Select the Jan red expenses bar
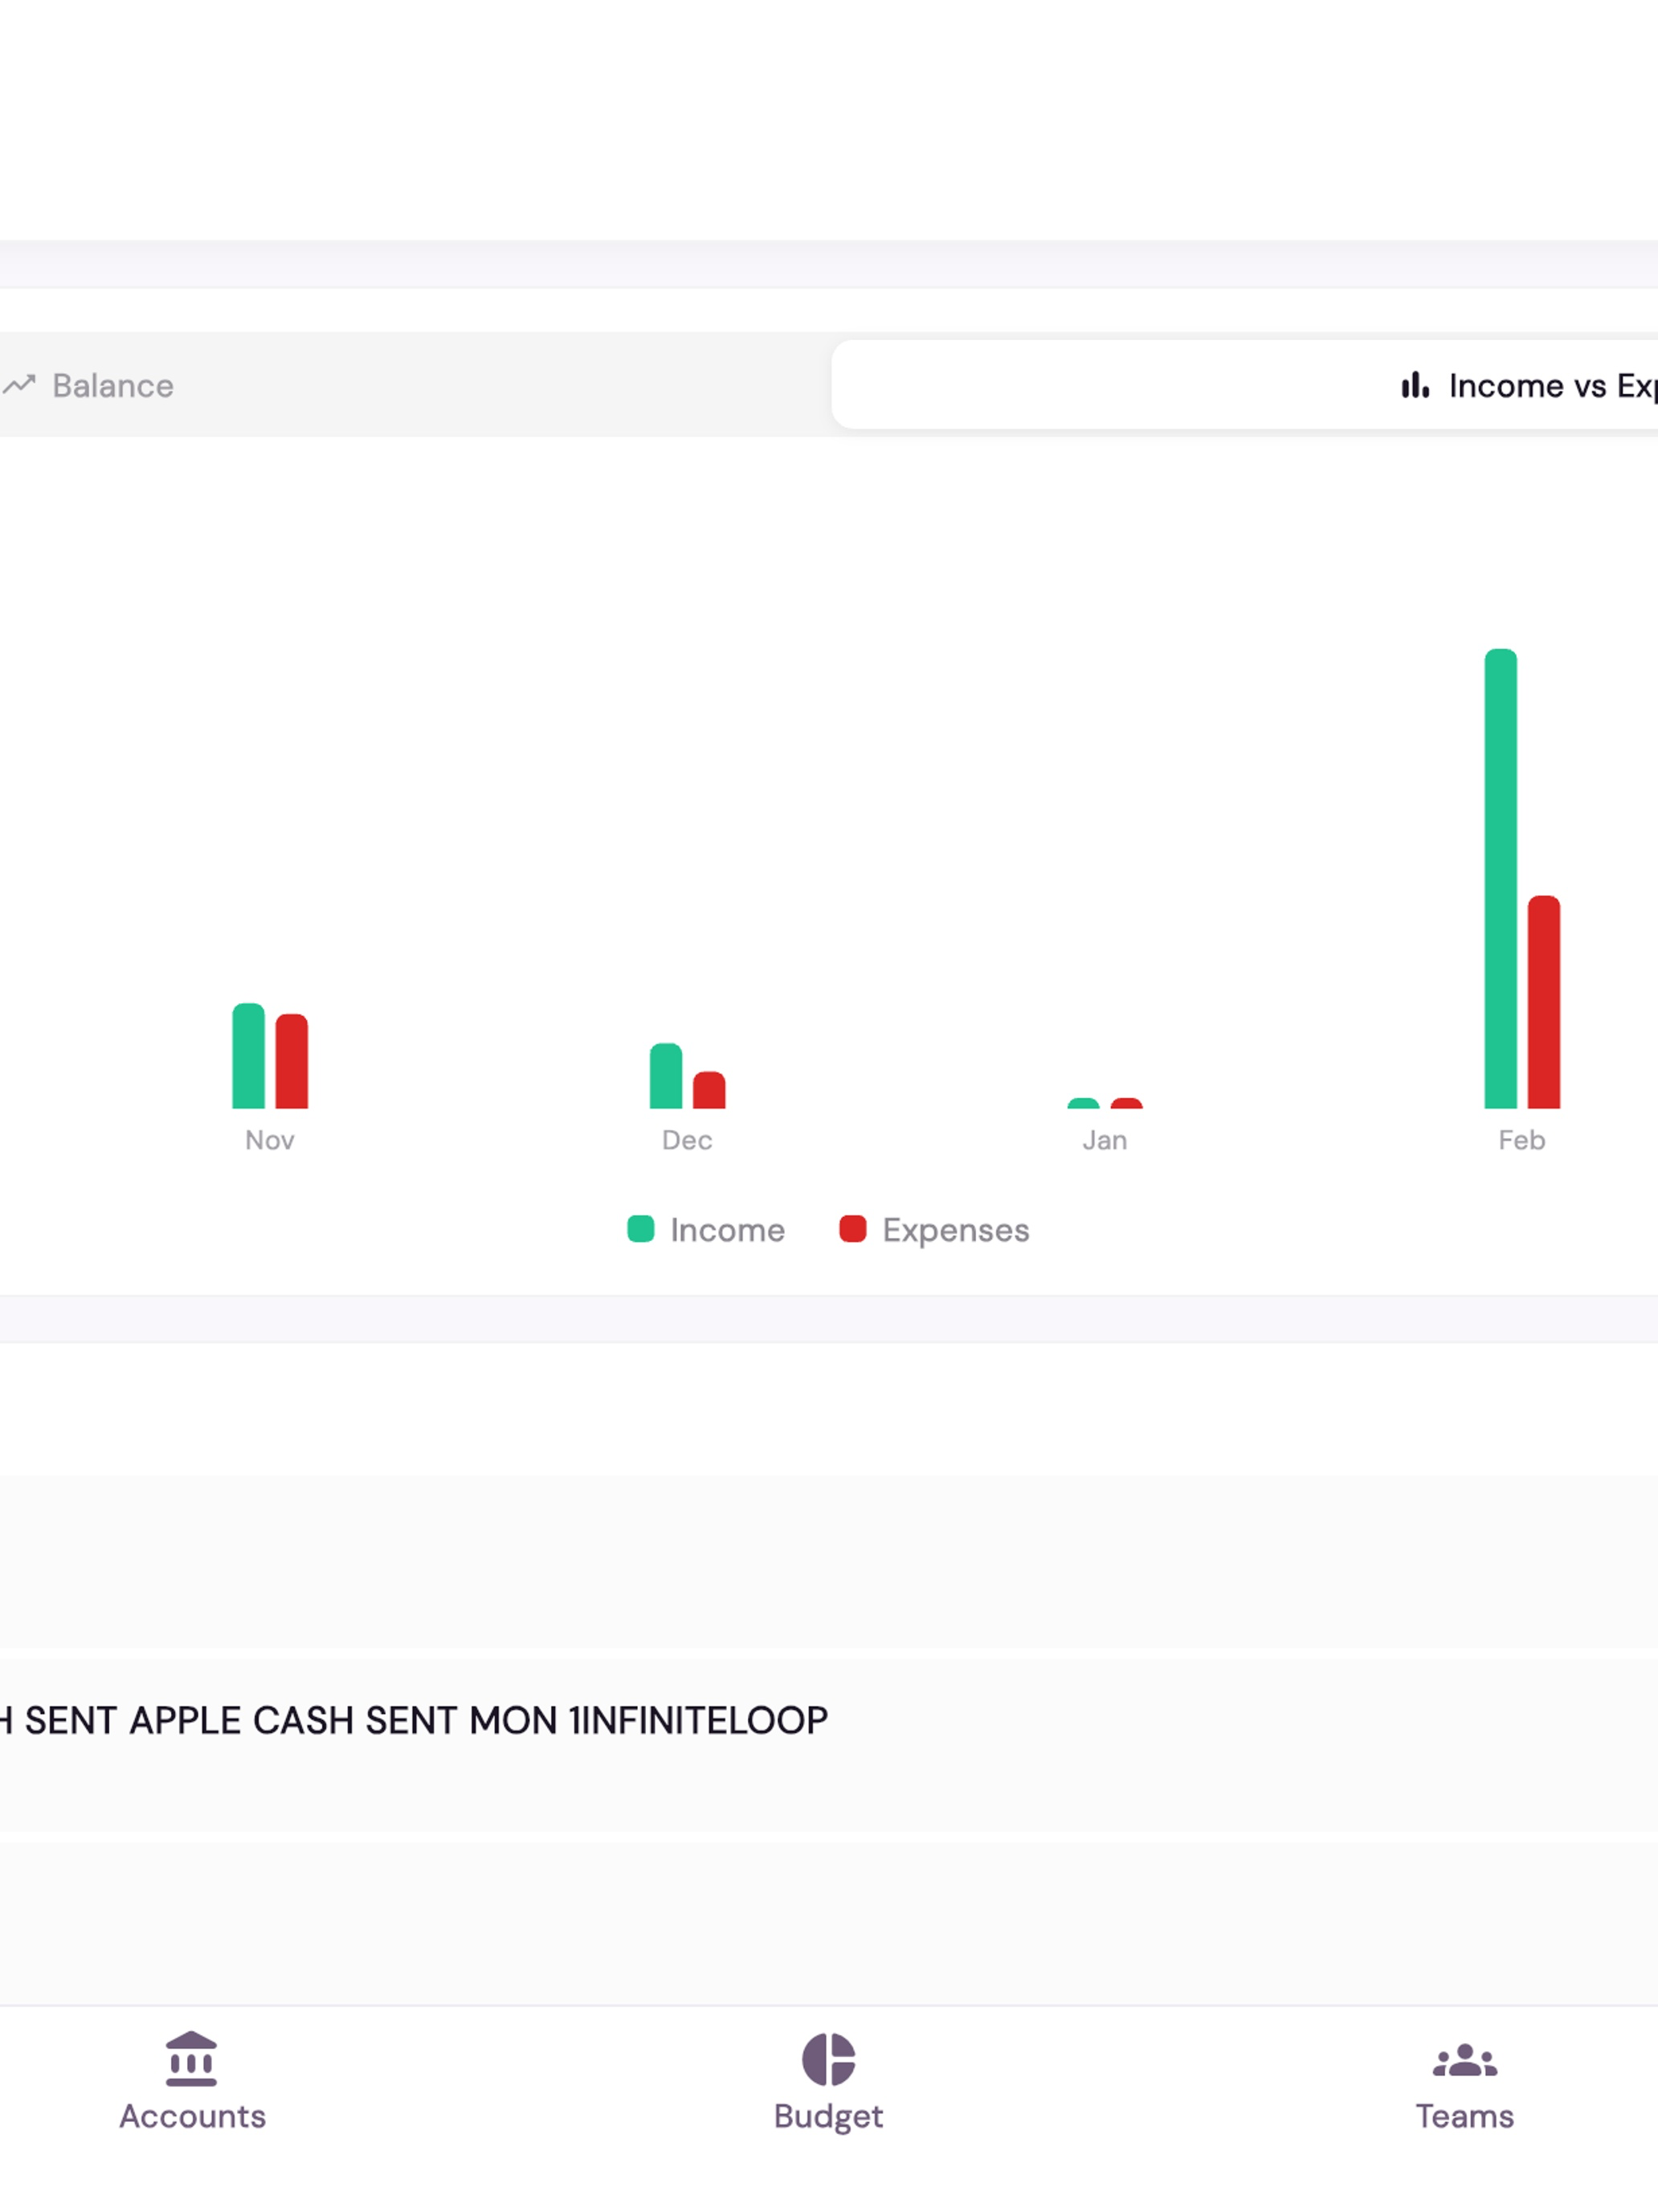1658x2212 pixels. (1126, 1103)
